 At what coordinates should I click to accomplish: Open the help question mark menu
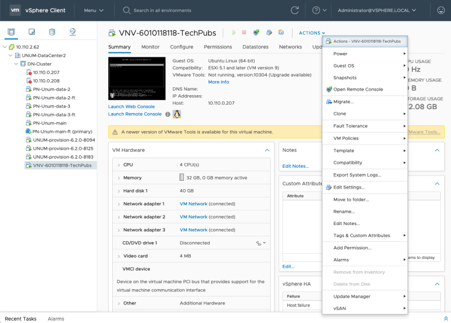point(319,10)
